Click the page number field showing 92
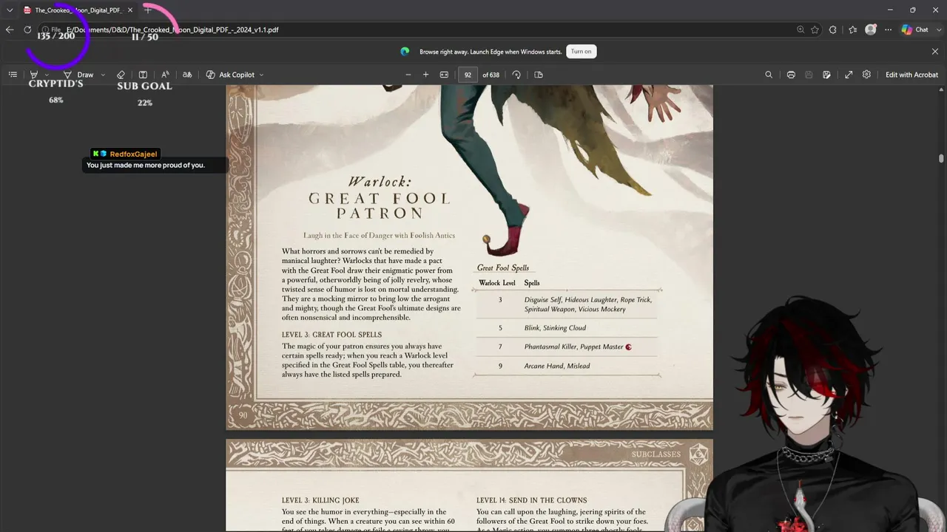This screenshot has width=947, height=532. (468, 75)
